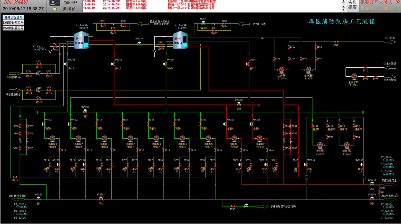Viewport: 401px width, 224px height.
Task: Click 隐藏设计院位号 button
Action: 13,23
